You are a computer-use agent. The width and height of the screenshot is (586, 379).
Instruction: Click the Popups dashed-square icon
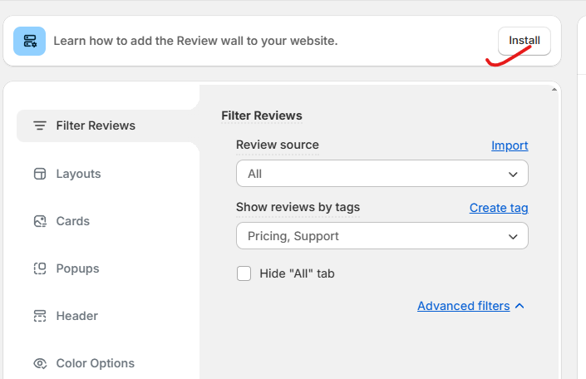tap(39, 268)
